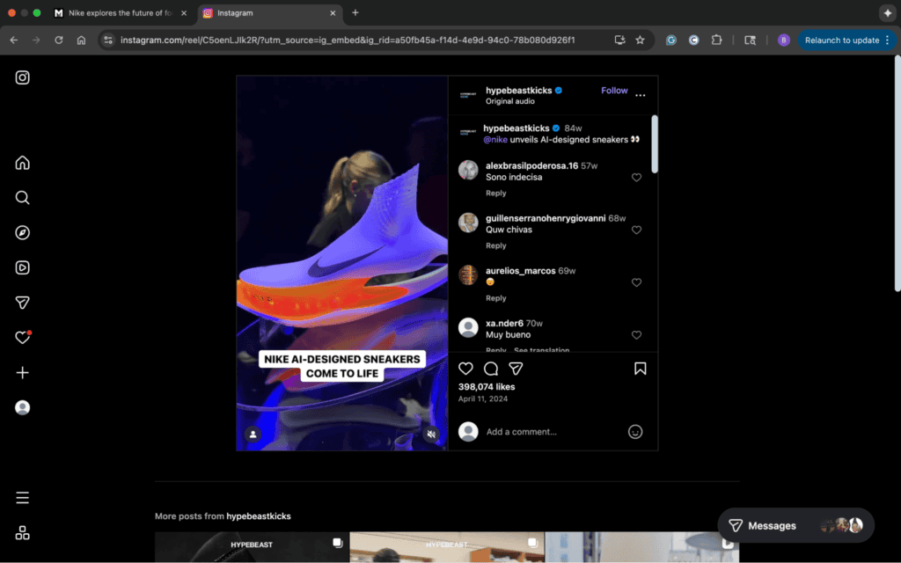Open the More hamburger menu in sidebar

[22, 498]
